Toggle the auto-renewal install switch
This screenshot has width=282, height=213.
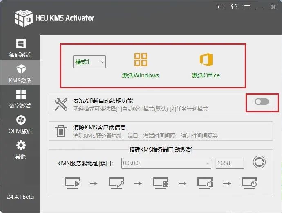[x=262, y=102]
